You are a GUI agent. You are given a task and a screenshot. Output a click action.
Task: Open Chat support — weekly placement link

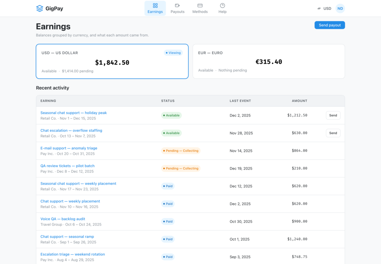click(x=70, y=201)
